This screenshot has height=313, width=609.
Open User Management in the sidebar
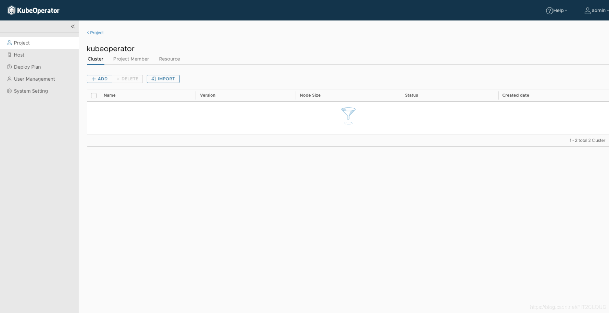point(39,79)
